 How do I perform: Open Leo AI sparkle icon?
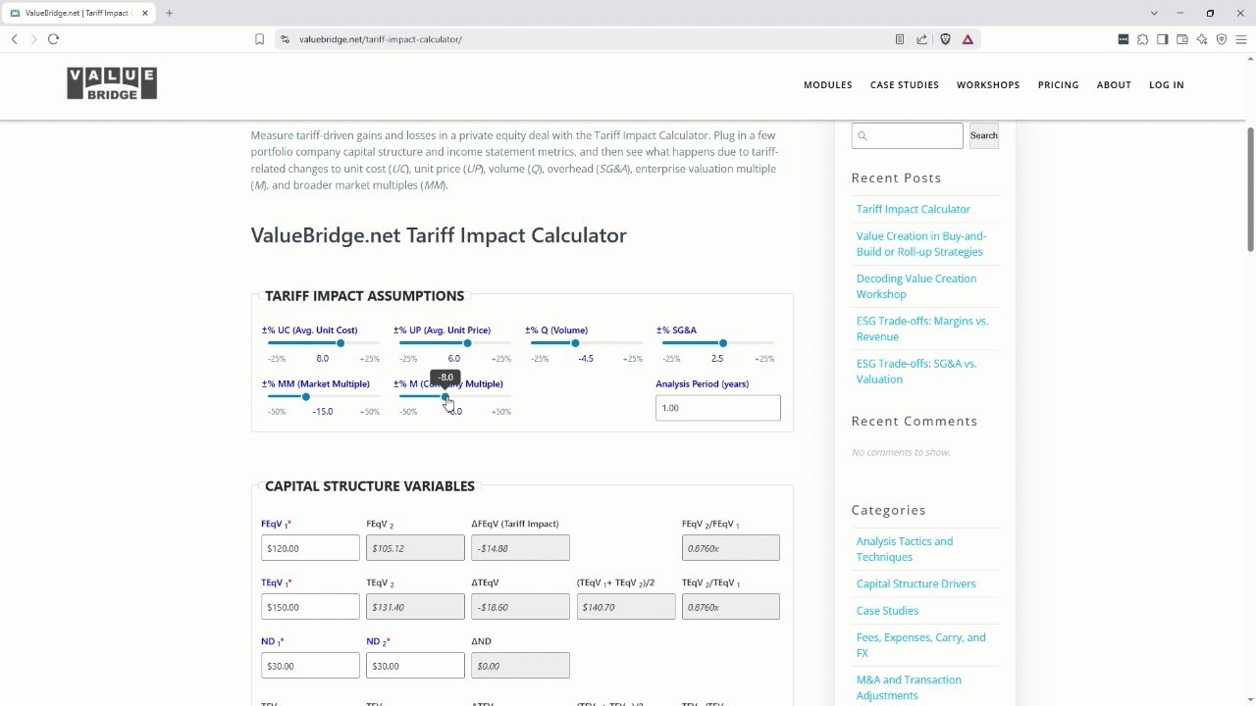pyautogui.click(x=1202, y=39)
